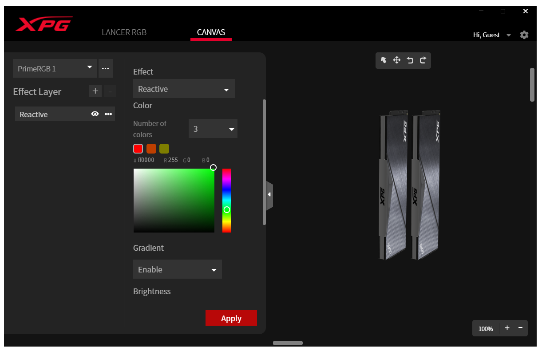This screenshot has width=542, height=351.
Task: Minimize the XPG window
Action: click(481, 11)
